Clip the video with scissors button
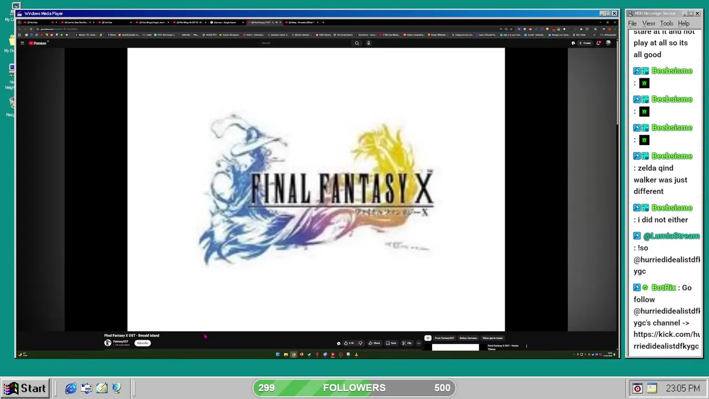Viewport: 709px width, 399px height. coord(407,343)
